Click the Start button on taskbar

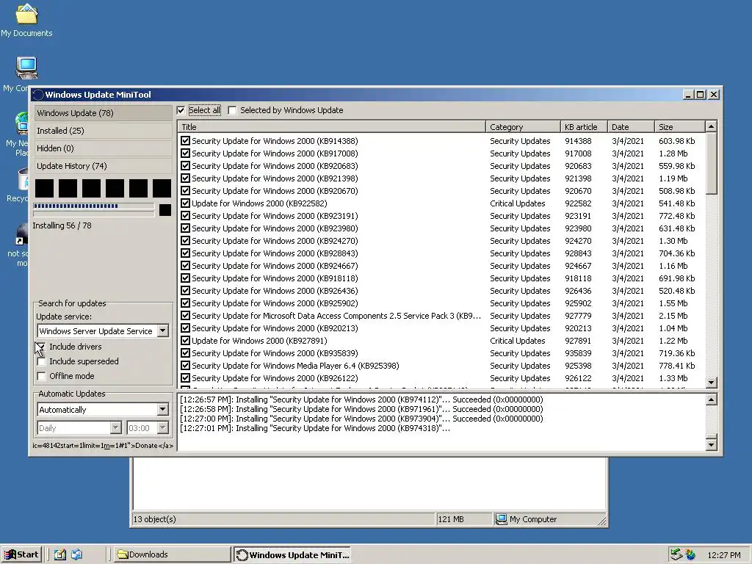point(21,554)
